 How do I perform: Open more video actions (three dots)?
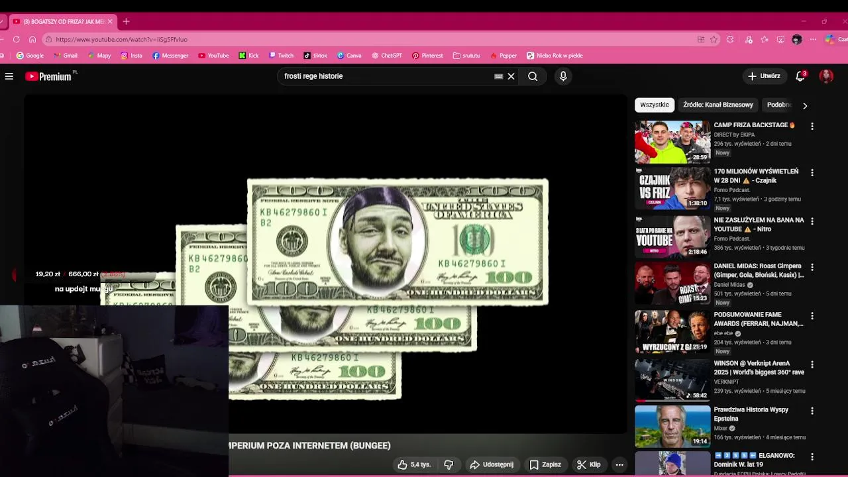click(x=619, y=464)
